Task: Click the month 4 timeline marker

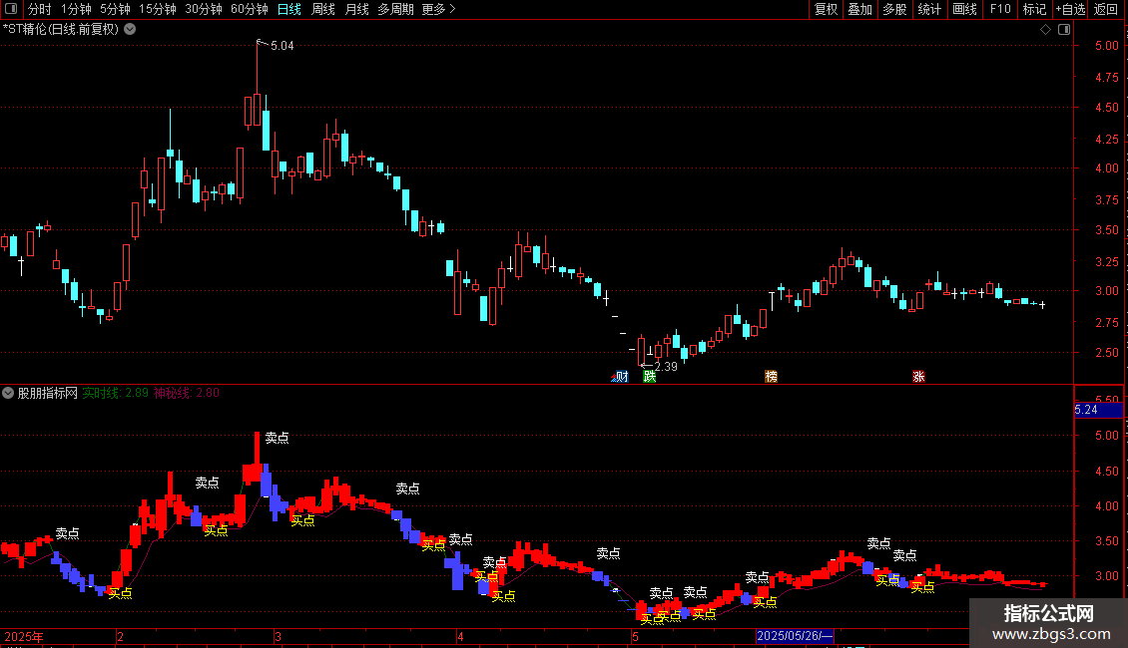Action: (460, 636)
